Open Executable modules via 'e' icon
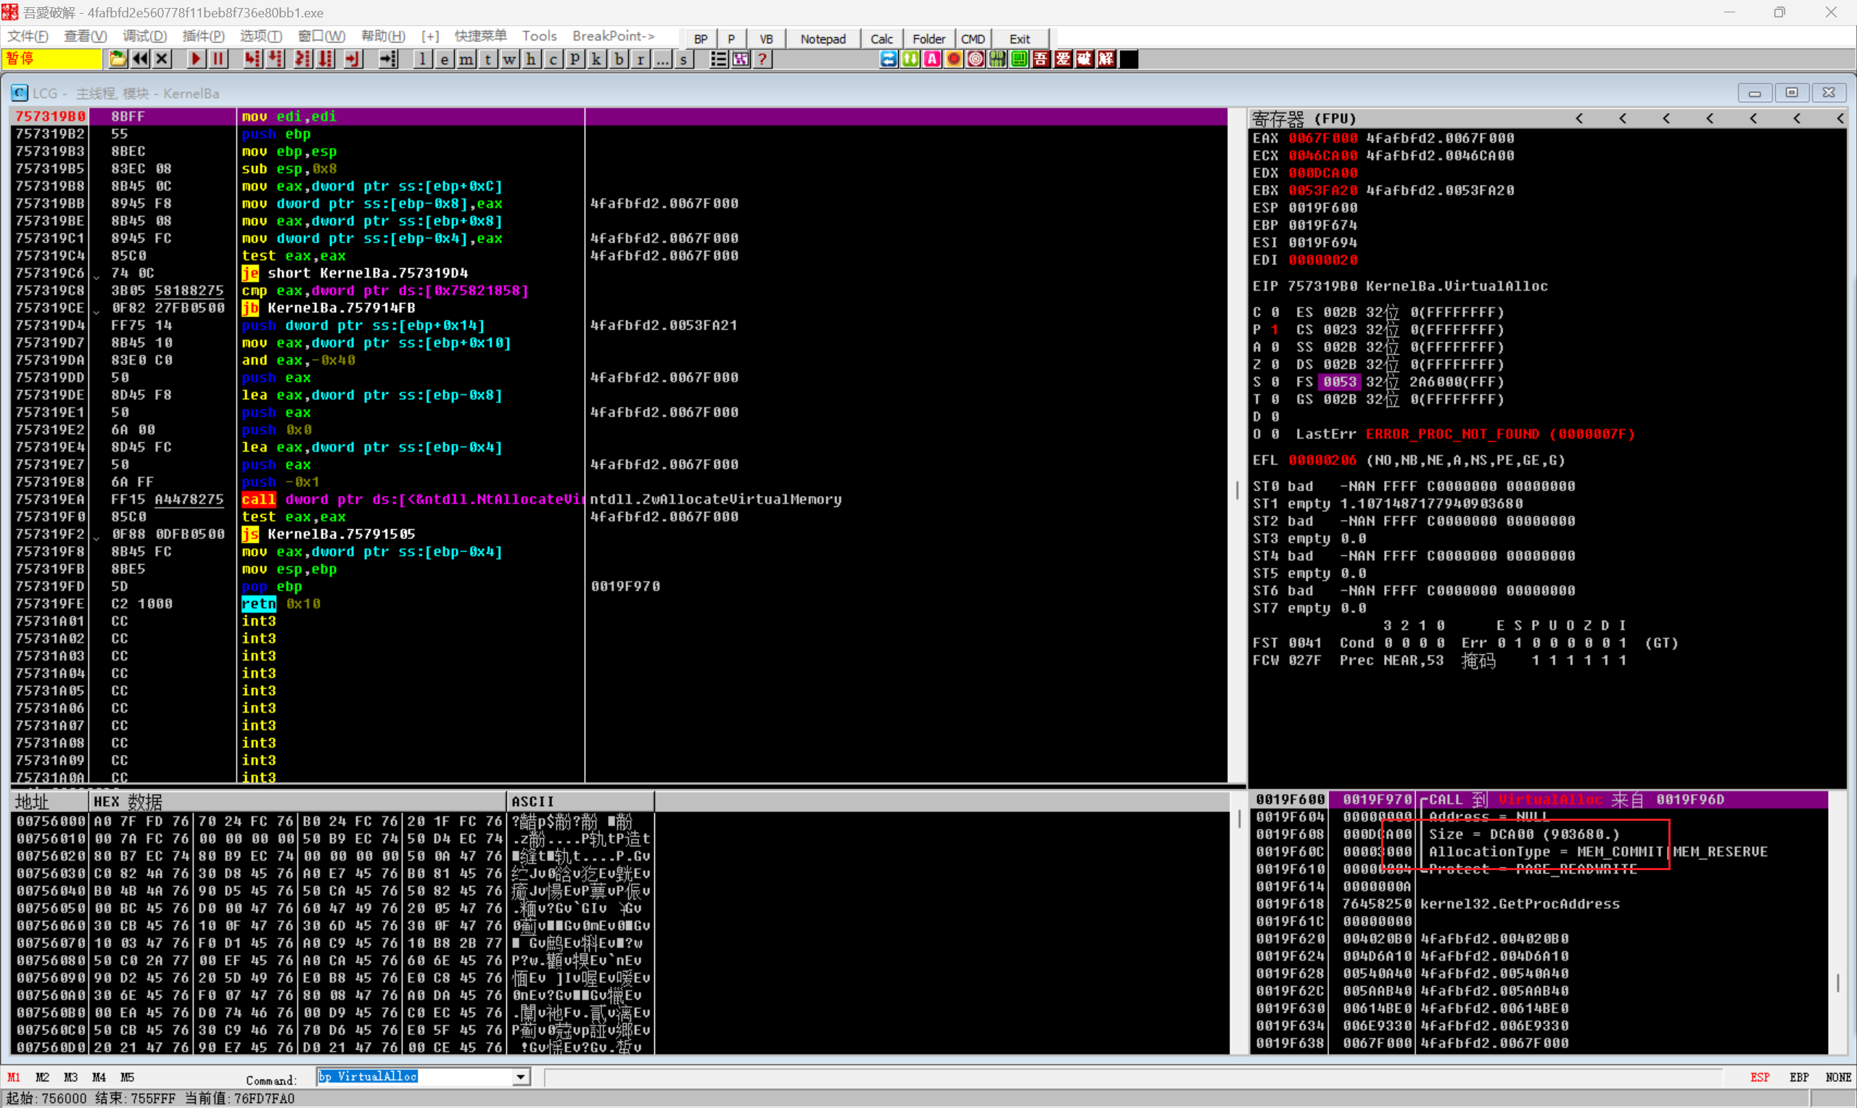Screen dimensions: 1857x1108 [x=444, y=59]
